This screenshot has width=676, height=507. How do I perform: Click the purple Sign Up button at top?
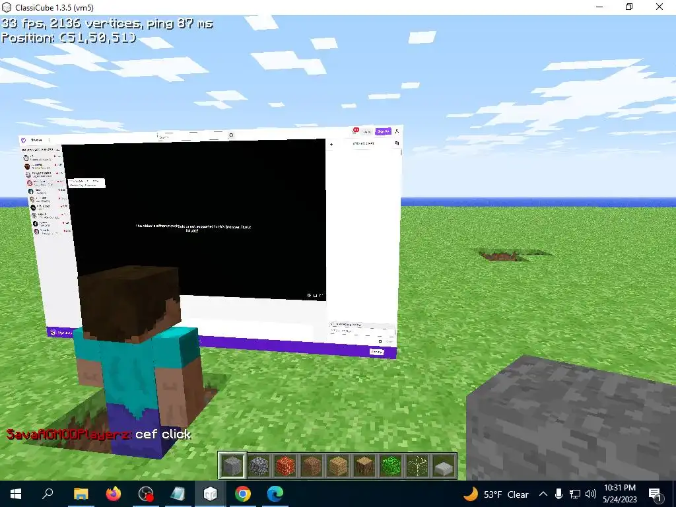tap(383, 131)
